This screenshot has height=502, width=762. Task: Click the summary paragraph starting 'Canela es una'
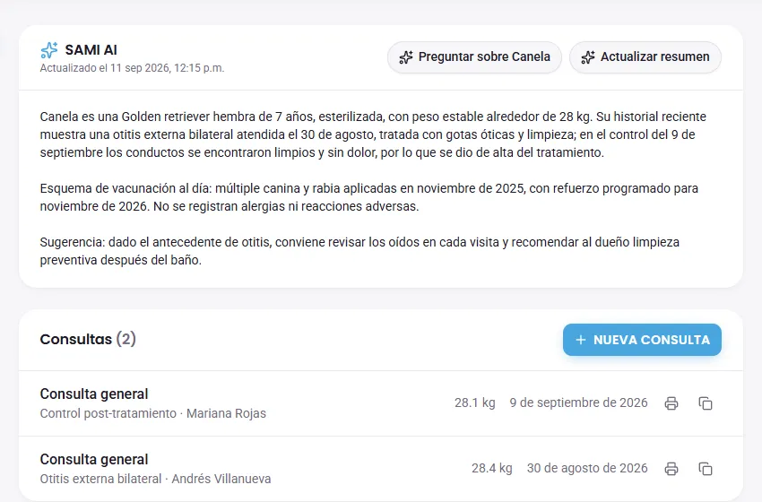tap(373, 134)
